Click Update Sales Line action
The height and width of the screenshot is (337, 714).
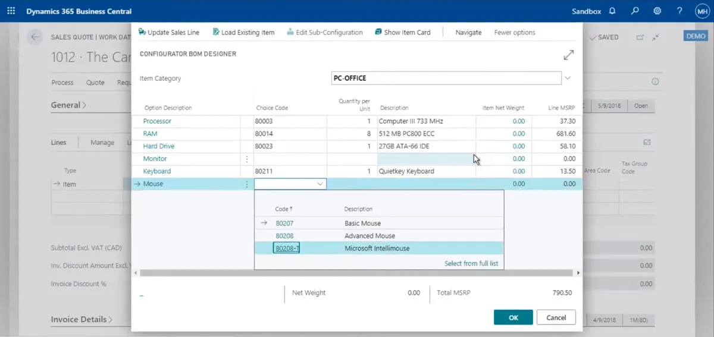(169, 32)
